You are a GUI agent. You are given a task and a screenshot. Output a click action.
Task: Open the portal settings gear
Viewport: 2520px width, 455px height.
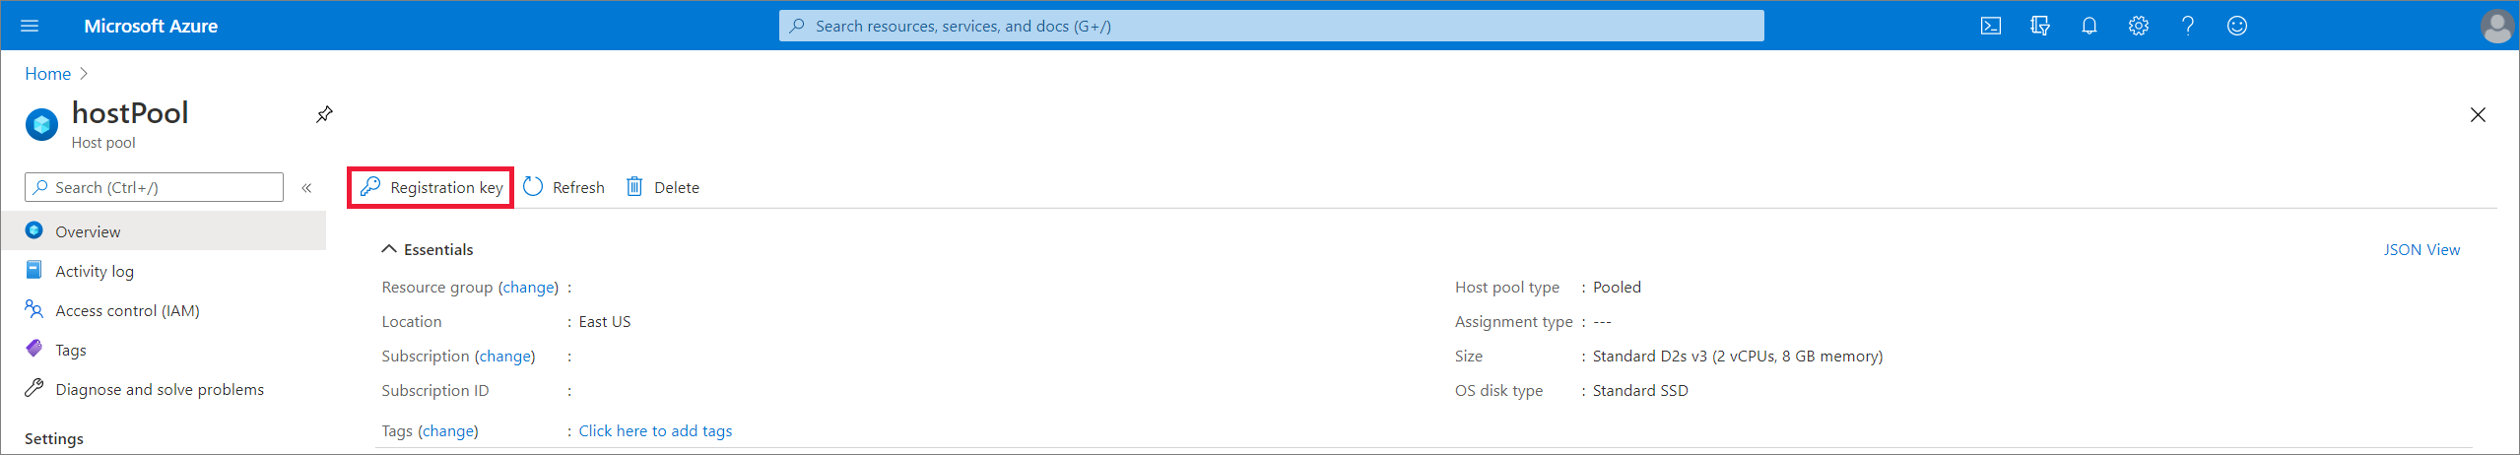point(2138,26)
